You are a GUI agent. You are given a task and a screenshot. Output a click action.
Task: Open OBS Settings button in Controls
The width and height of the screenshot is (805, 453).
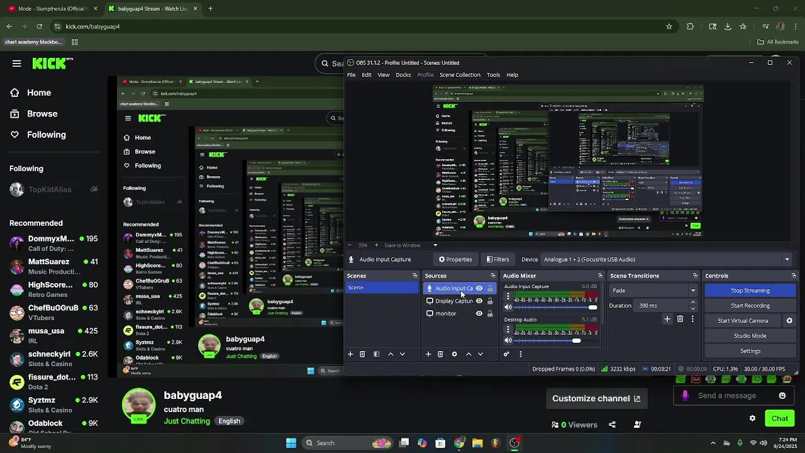point(750,351)
